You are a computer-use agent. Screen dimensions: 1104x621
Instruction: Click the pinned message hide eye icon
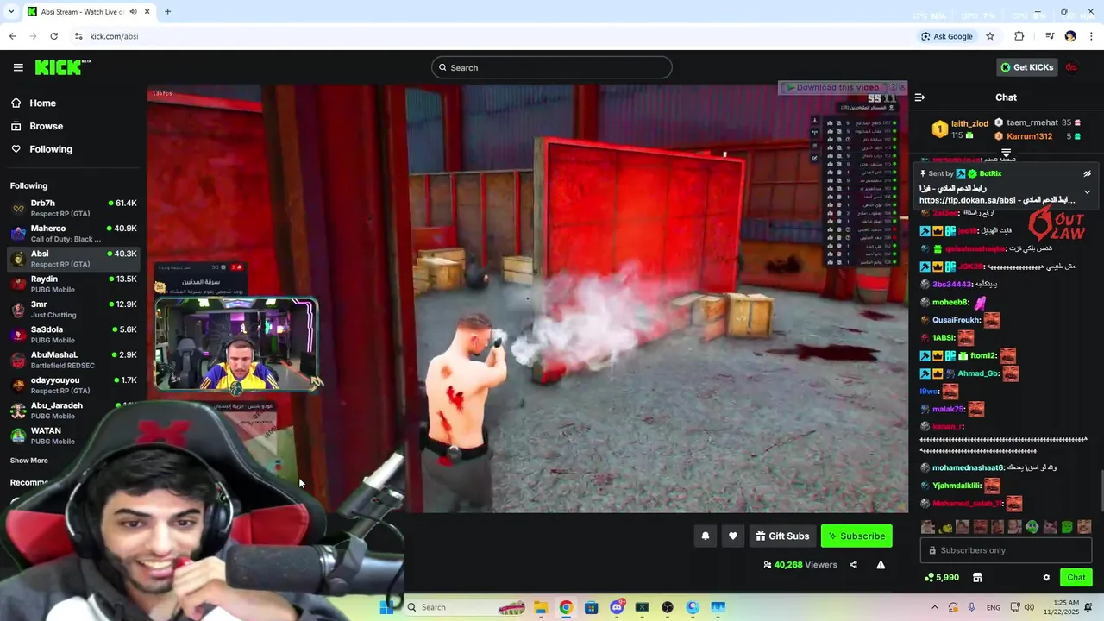coord(1087,174)
